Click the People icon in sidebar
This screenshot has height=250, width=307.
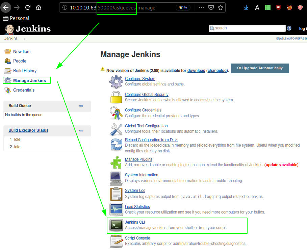click(x=8, y=61)
